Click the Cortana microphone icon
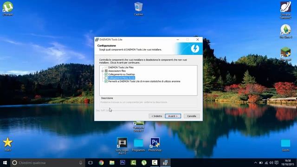Viewport: 297px width, 167px height. (x=81, y=163)
